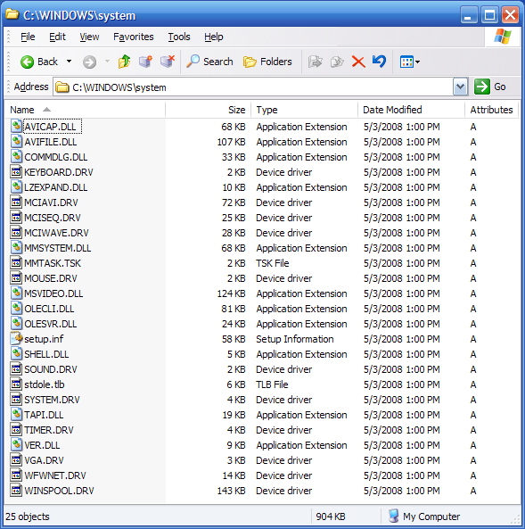Go up one folder level icon
Viewport: 525px width, 529px height.
point(125,62)
